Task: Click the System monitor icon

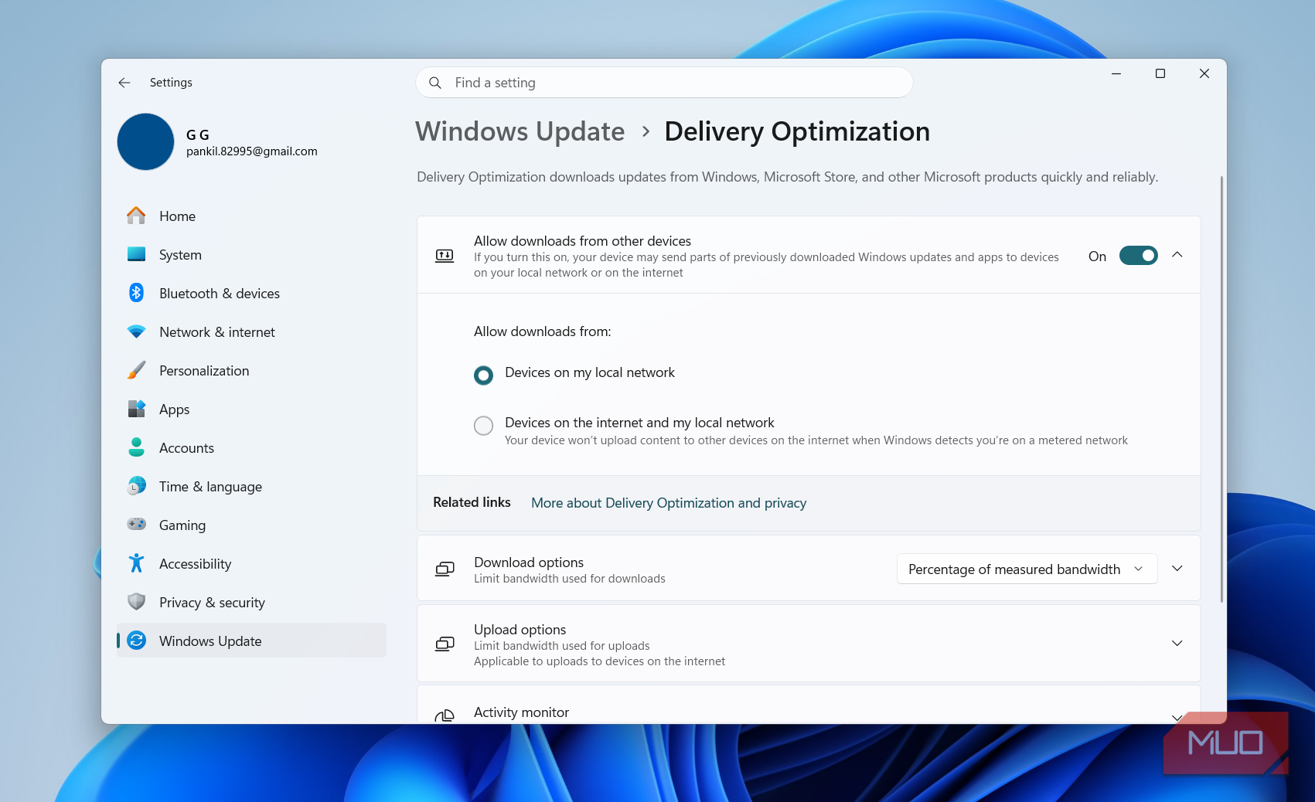Action: 136,254
